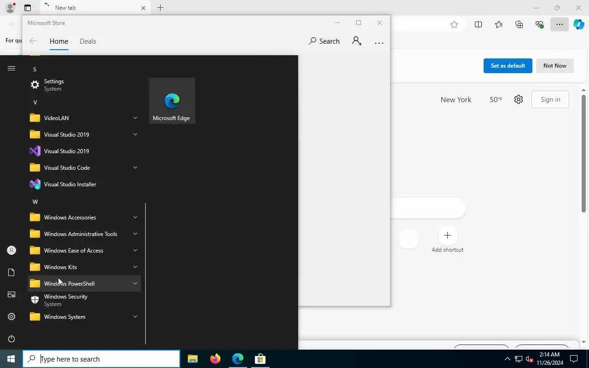
Task: Open Documents icon in Start sidebar
Action: click(12, 272)
